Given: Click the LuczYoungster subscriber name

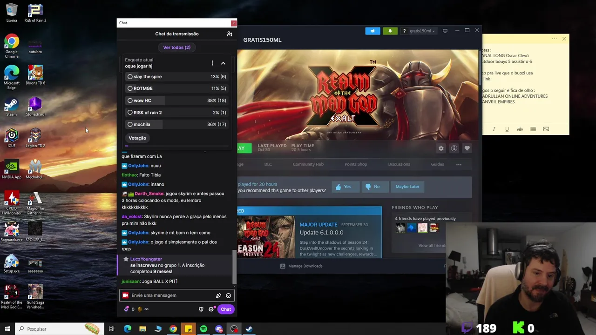Looking at the screenshot, I should tap(146, 259).
